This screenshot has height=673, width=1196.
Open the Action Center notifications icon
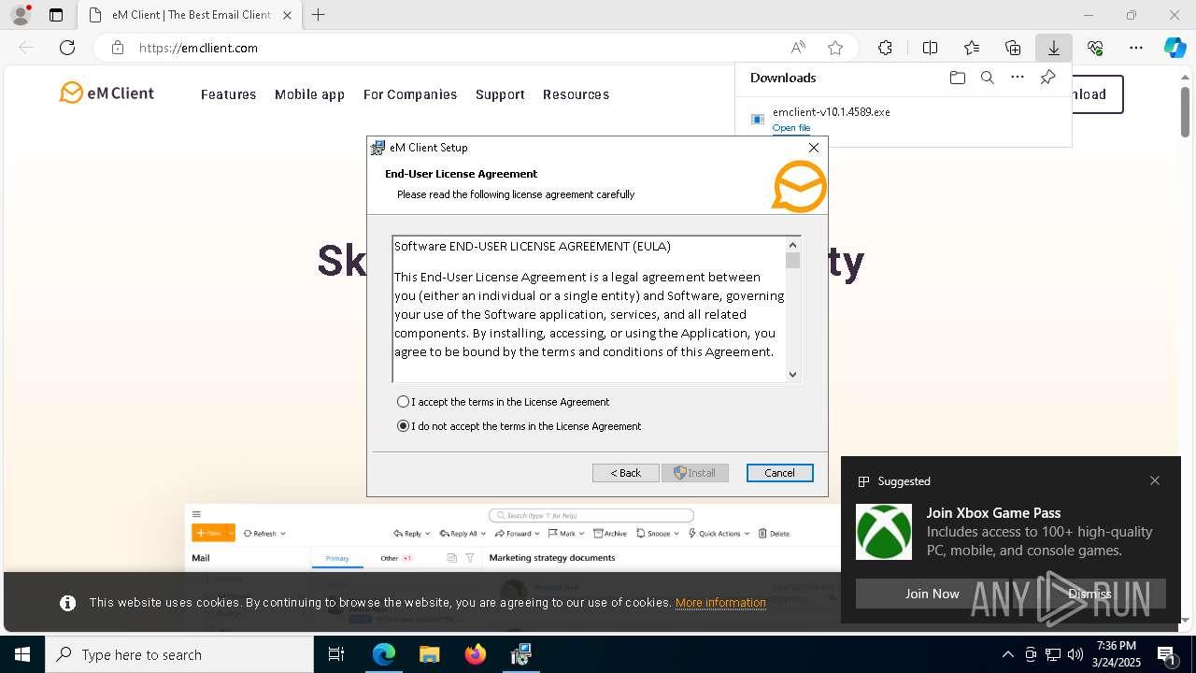click(x=1166, y=654)
